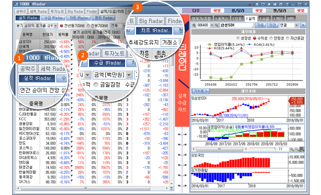The image size is (321, 195).
Task: Select 안정성 radio option
Action: point(271,38)
